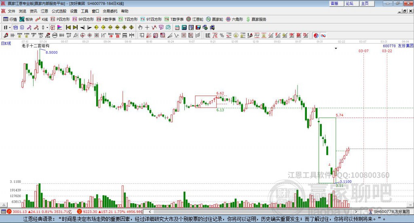Open the 板块 sectors view
414x223 pixels.
(x=26, y=19)
